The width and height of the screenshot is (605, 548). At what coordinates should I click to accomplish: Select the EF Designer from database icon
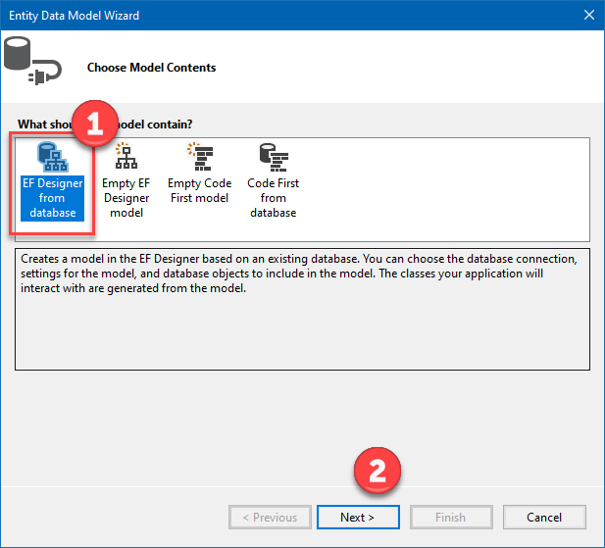(x=53, y=157)
